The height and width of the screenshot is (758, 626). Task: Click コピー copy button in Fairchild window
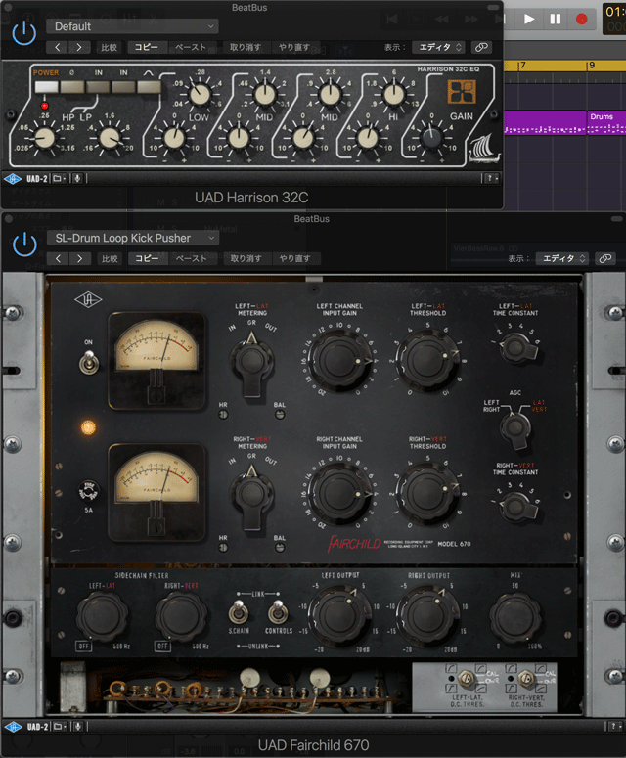pyautogui.click(x=148, y=258)
